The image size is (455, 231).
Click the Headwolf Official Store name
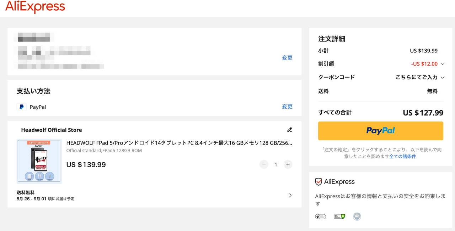coord(52,130)
